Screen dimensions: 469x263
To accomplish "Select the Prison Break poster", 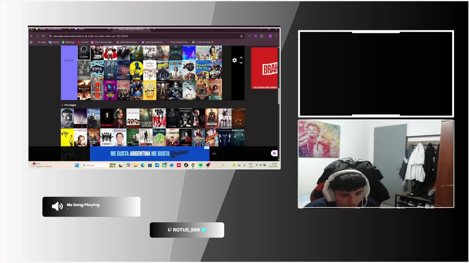I will point(146,118).
